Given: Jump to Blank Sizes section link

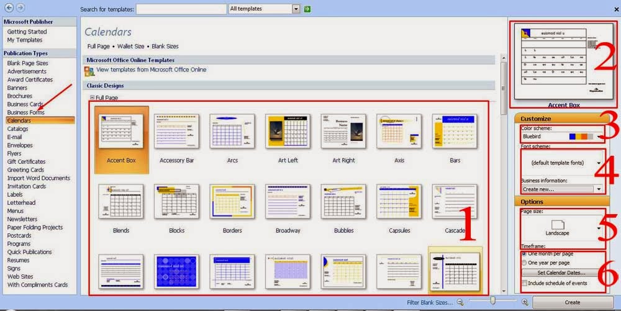Looking at the screenshot, I should pyautogui.click(x=165, y=47).
